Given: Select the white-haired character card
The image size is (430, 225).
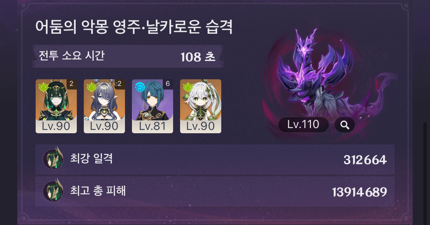Looking at the screenshot, I should pos(200,106).
